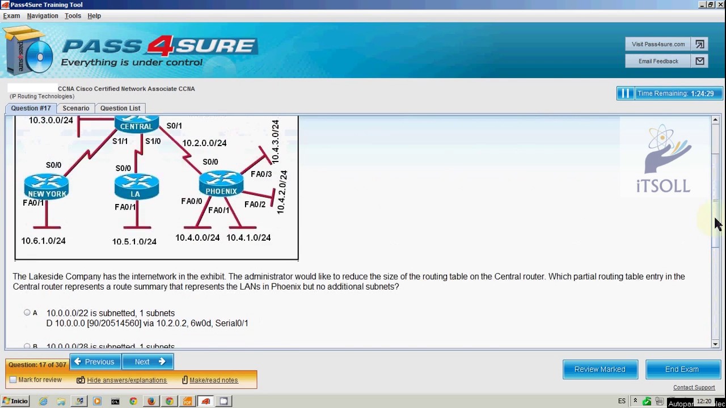
Task: Click the Email Feedback envelope icon
Action: pyautogui.click(x=700, y=61)
